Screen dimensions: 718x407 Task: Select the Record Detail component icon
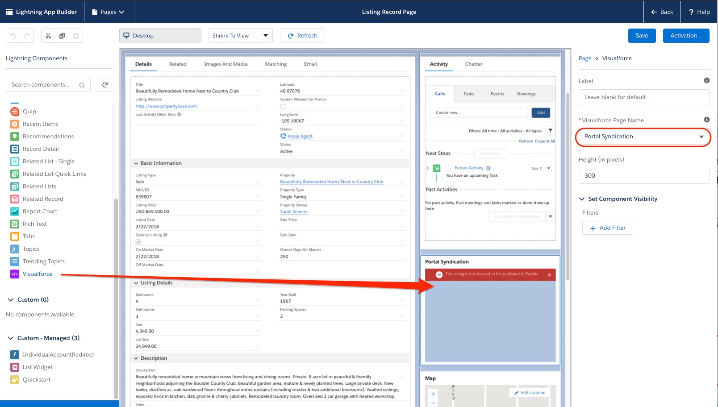point(15,149)
